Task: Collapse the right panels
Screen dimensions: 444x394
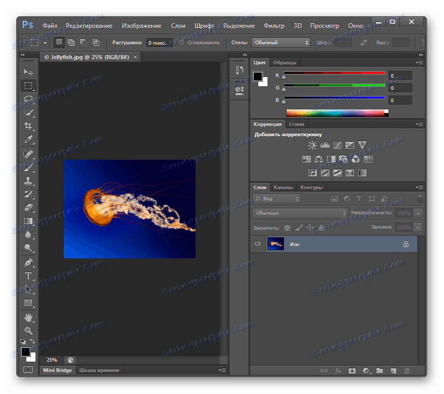Action: pyautogui.click(x=421, y=55)
